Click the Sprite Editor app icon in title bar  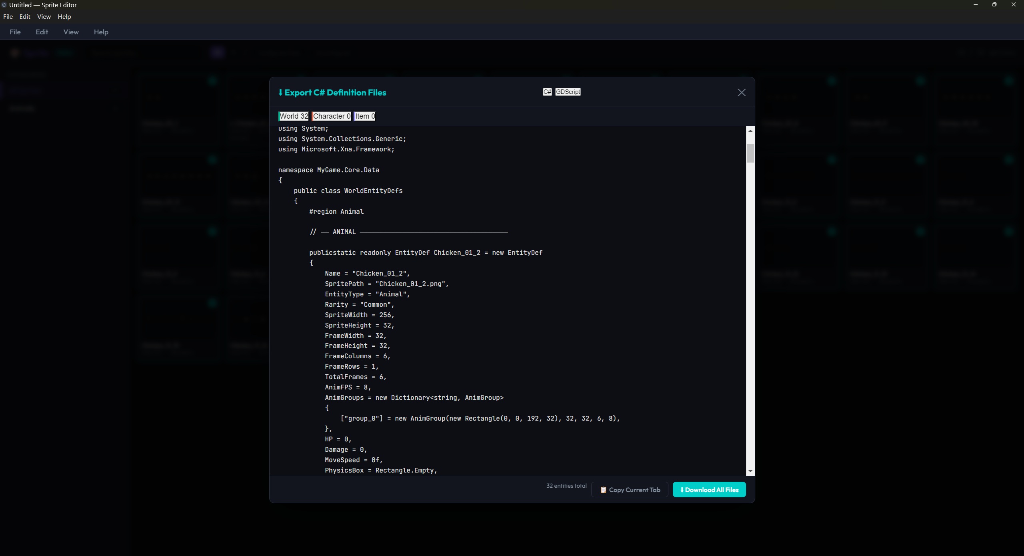[4, 5]
